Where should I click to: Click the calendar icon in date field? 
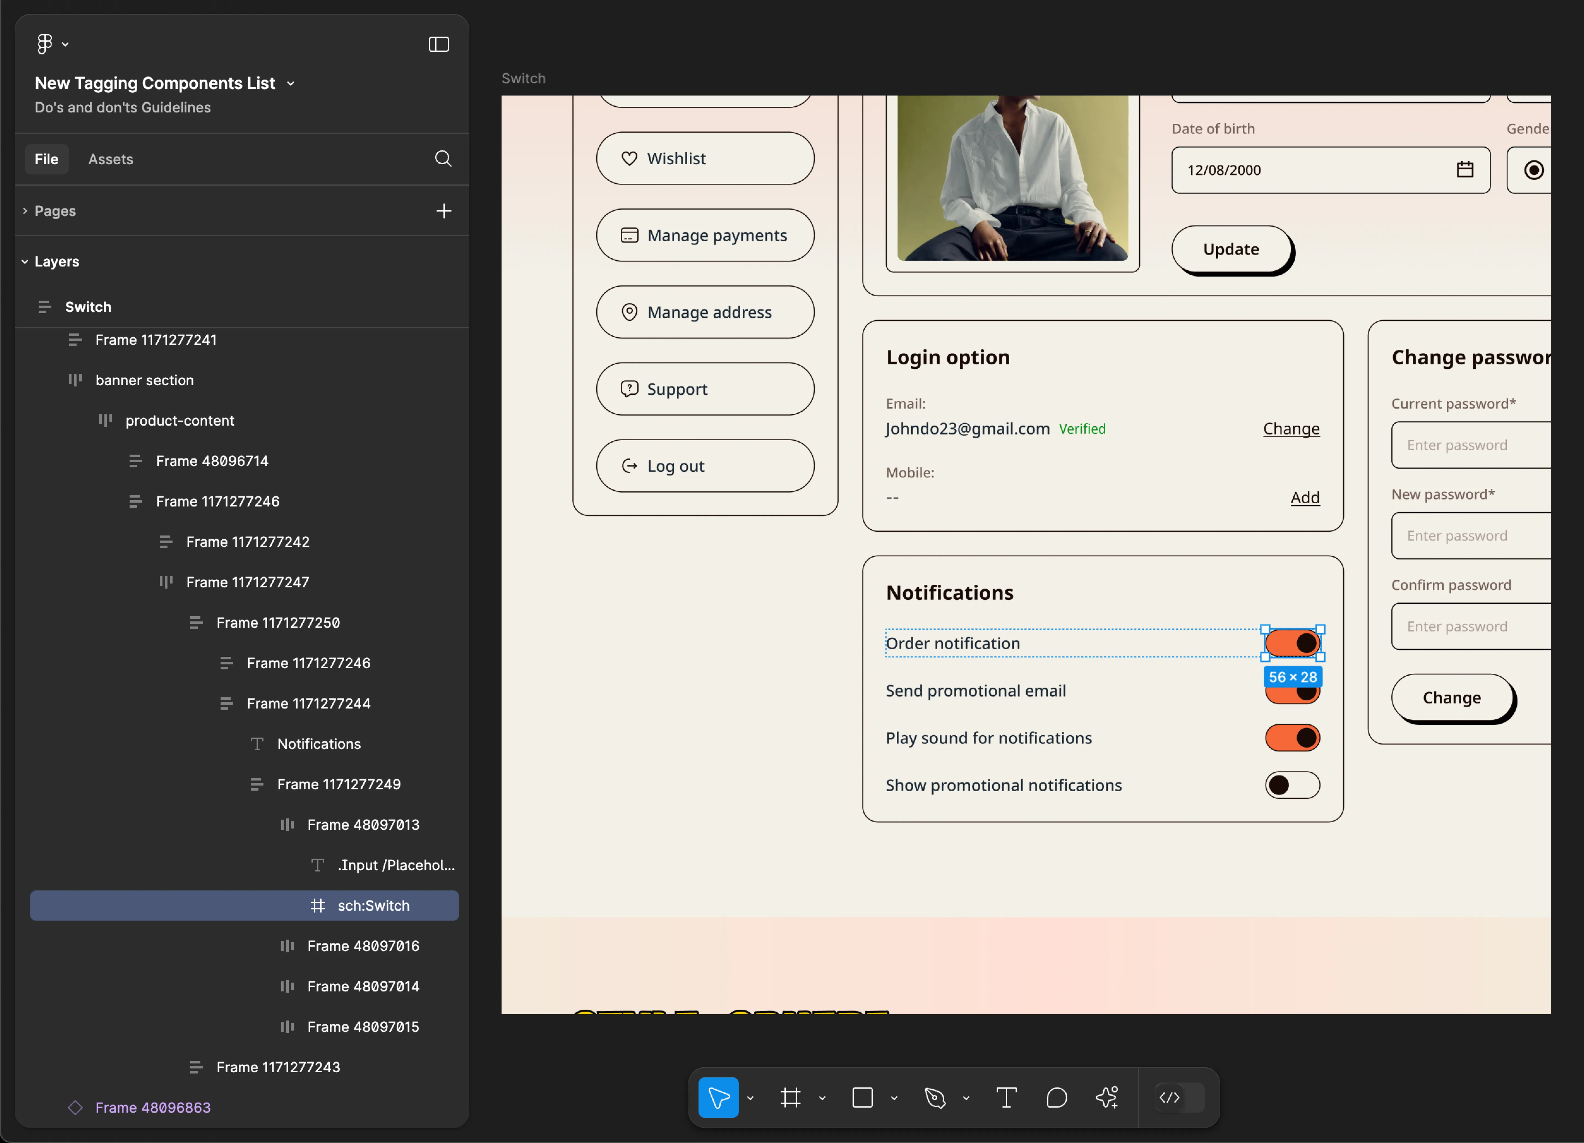coord(1465,169)
